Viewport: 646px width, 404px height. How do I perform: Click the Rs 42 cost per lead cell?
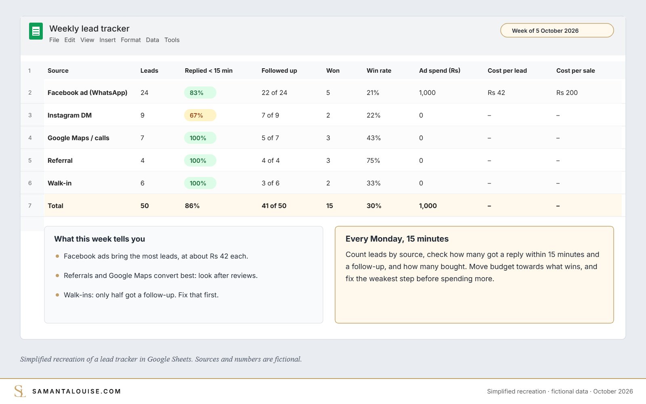pos(496,93)
